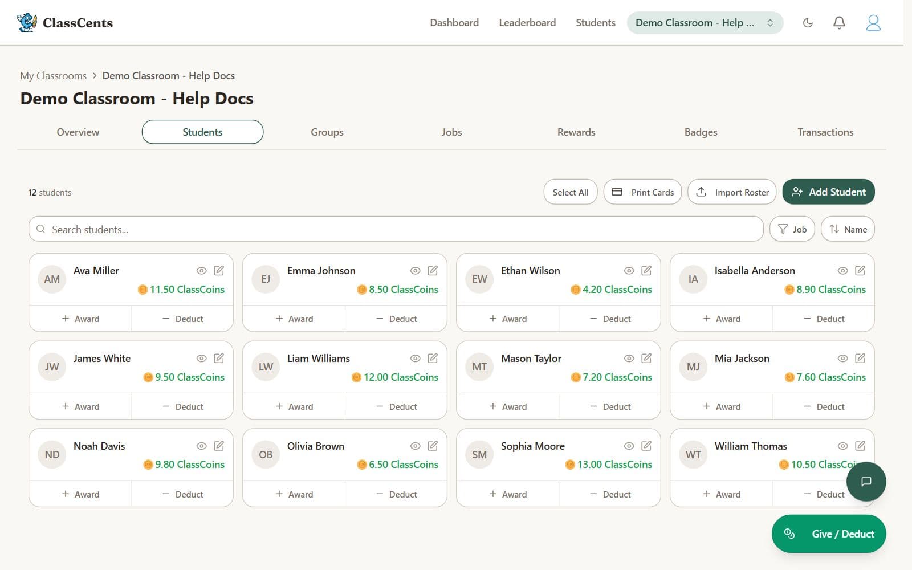Edit Sophia Moore's details
Viewport: 912px width, 570px height.
[646, 446]
